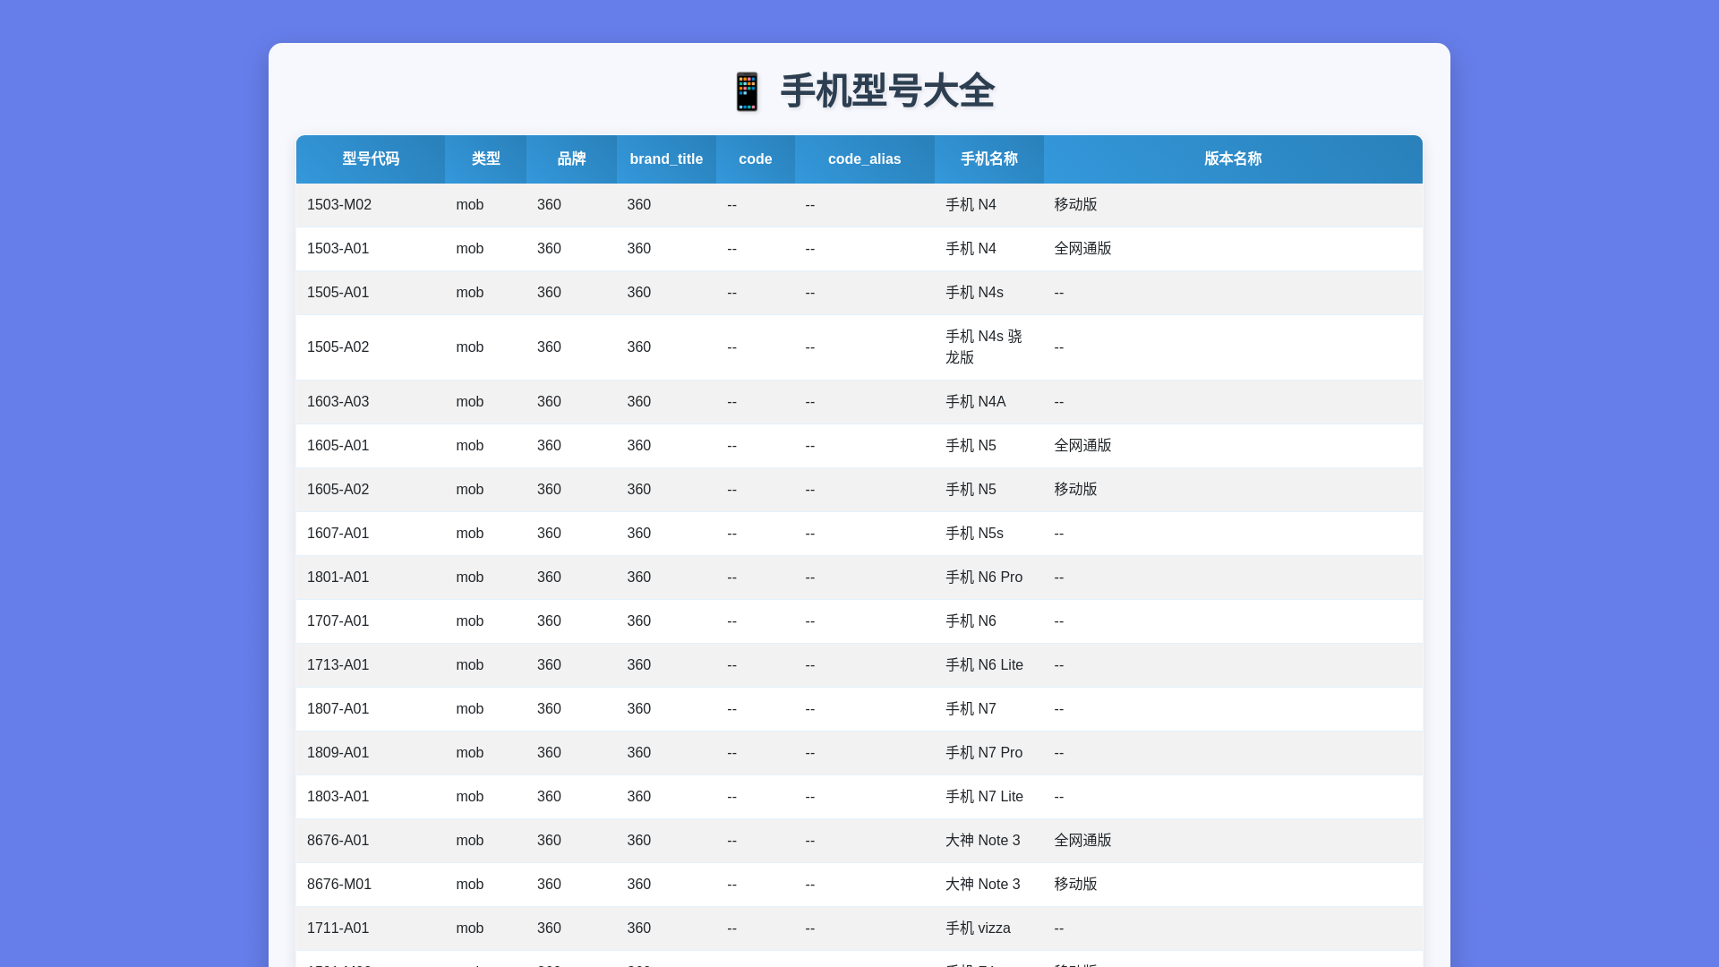The height and width of the screenshot is (967, 1719).
Task: Click 移动版 in the 1503-M02 row
Action: pos(1075,205)
